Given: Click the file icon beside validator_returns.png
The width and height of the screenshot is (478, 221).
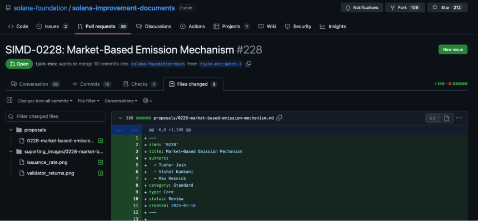Looking at the screenshot, I should [x=22, y=173].
